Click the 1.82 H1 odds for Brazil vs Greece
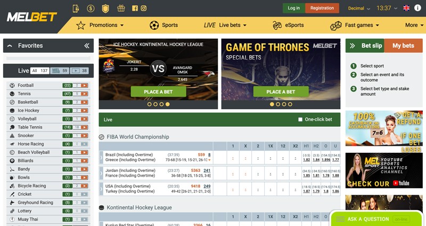The image size is (426, 226). pyautogui.click(x=306, y=160)
